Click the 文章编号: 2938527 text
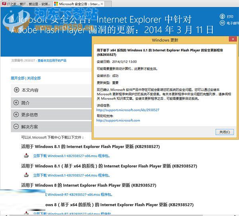The image size is (239, 216). click(23, 60)
